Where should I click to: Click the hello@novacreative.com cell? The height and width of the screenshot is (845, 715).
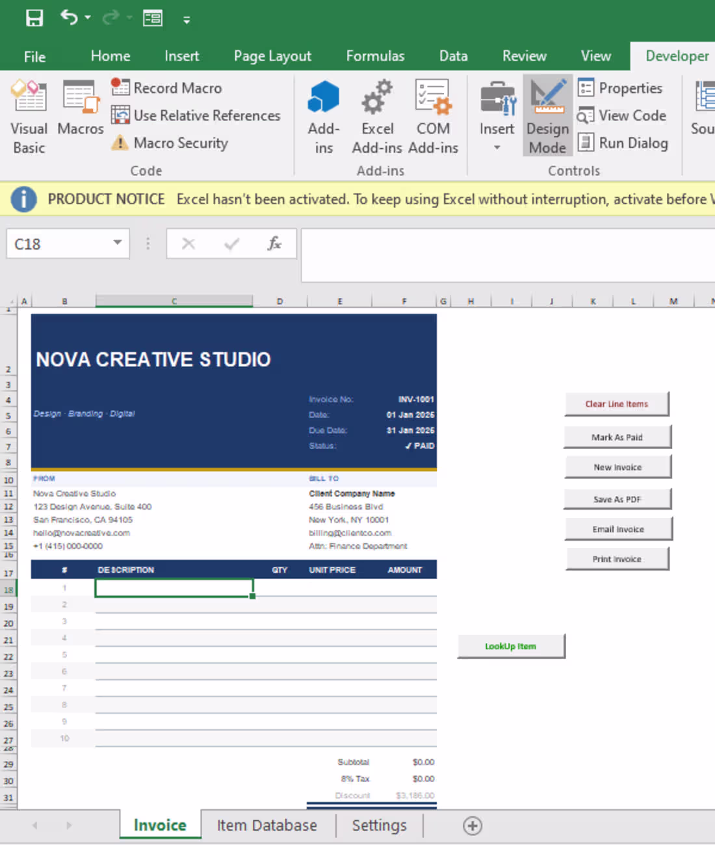pos(82,533)
